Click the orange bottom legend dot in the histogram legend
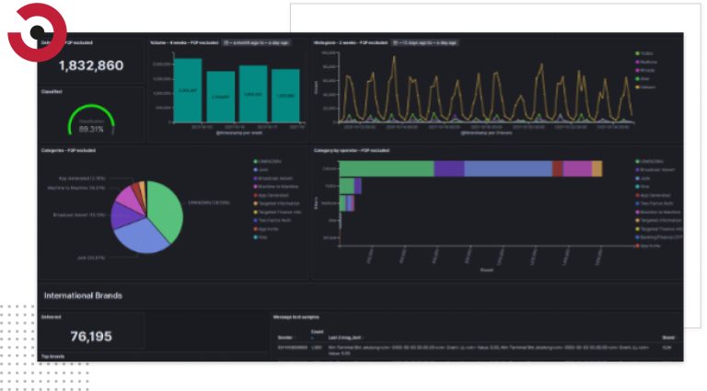The image size is (707, 391). pyautogui.click(x=638, y=86)
